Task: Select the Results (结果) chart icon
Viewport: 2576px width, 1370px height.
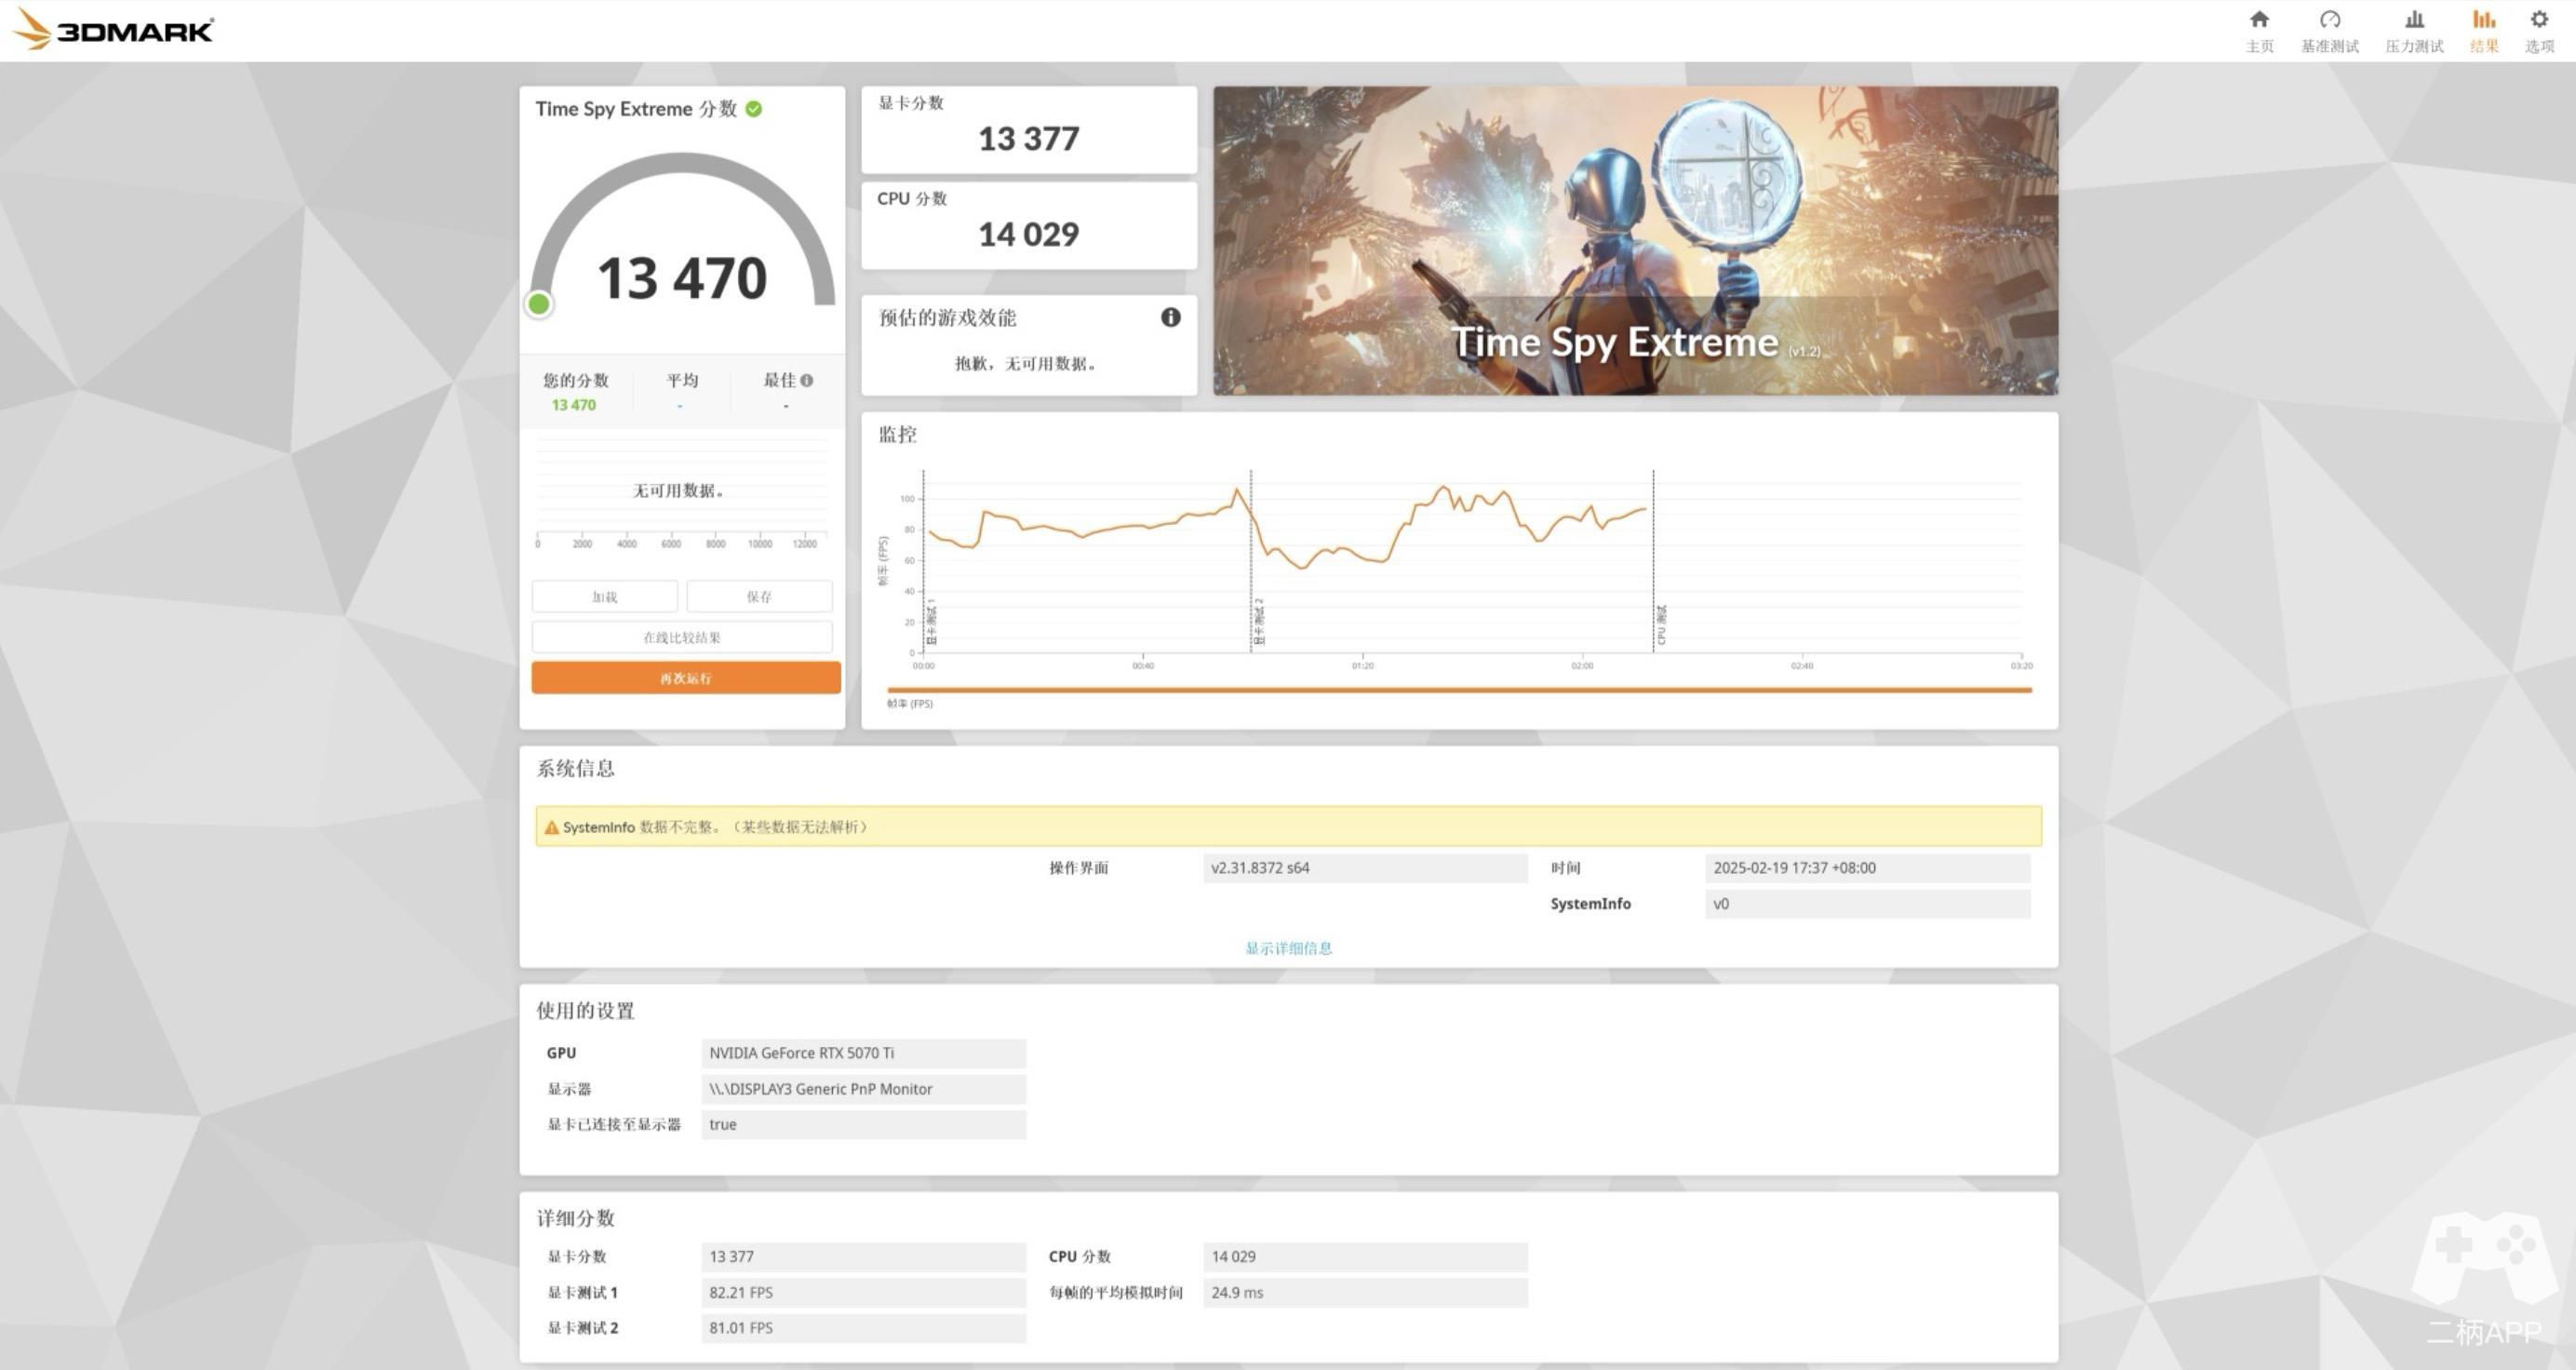Action: [2483, 21]
